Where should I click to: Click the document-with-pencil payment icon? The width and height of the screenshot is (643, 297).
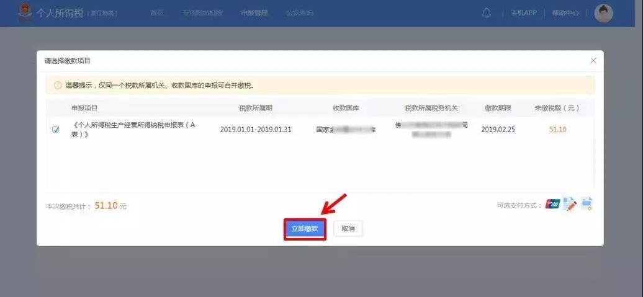pos(569,205)
